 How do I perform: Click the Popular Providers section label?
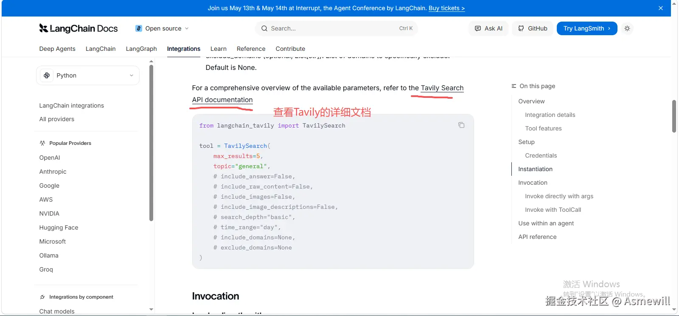[70, 143]
